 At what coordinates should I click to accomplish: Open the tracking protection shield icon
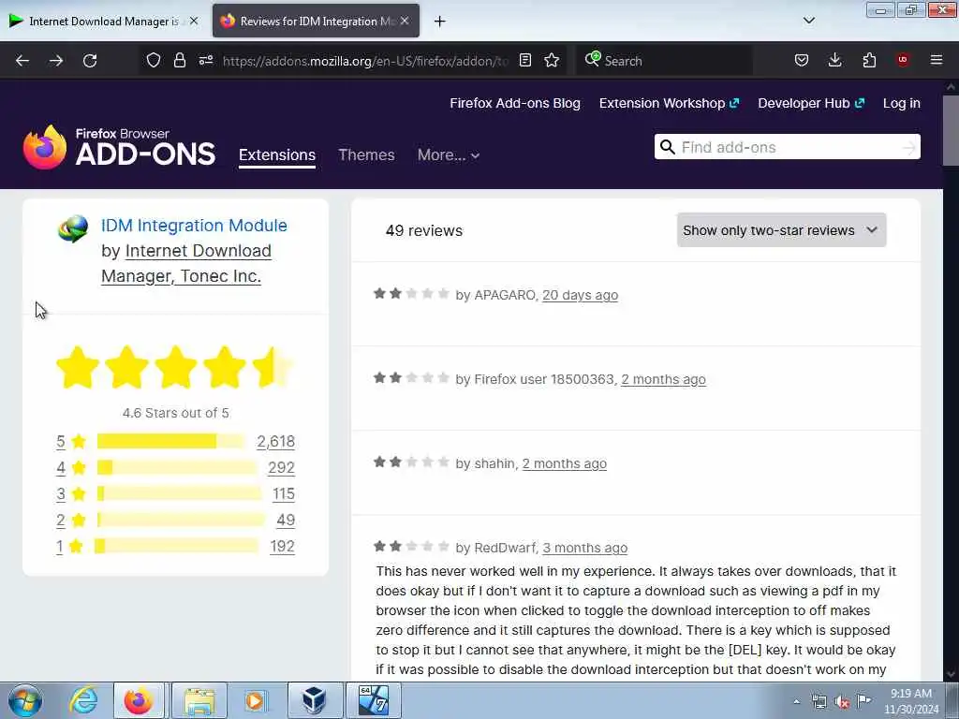coord(154,61)
